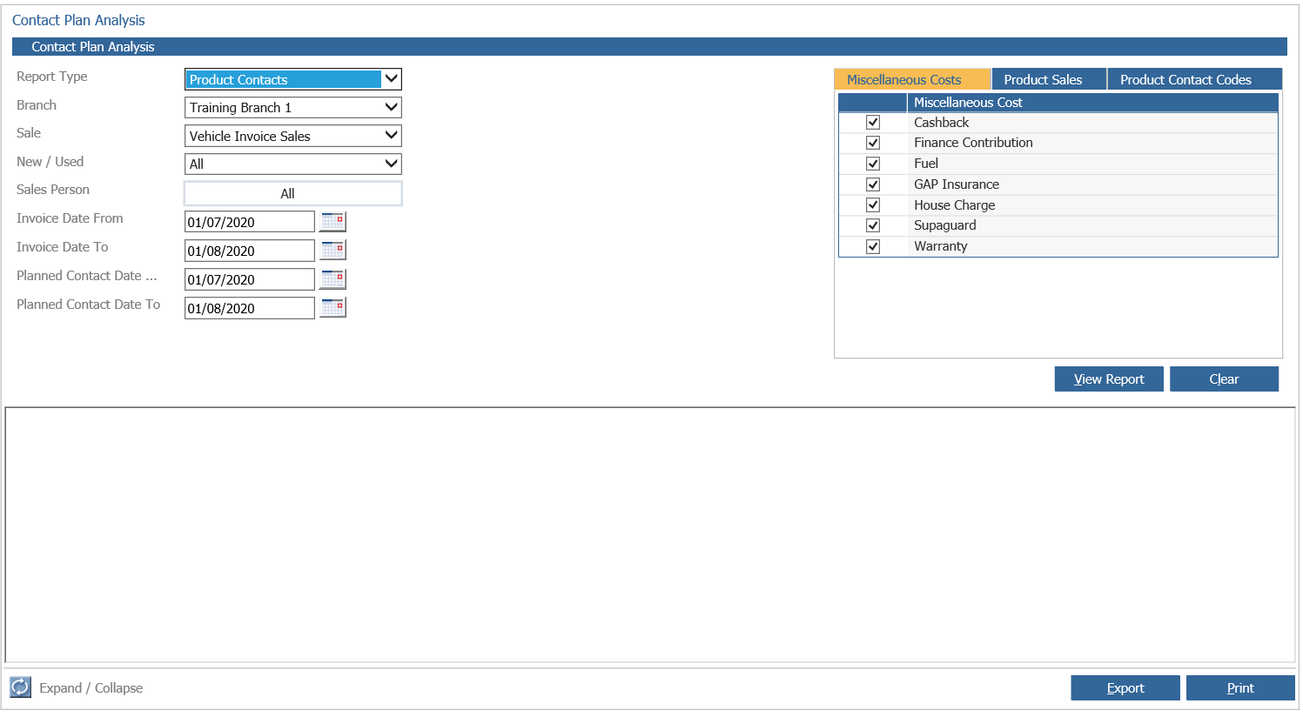Screen dimensions: 1303x717
Task: Toggle the Supaguard checkbox
Action: 873,225
